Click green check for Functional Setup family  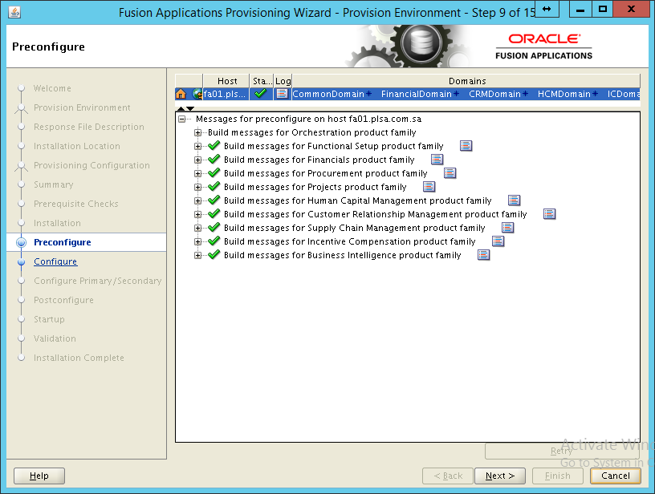pyautogui.click(x=214, y=146)
